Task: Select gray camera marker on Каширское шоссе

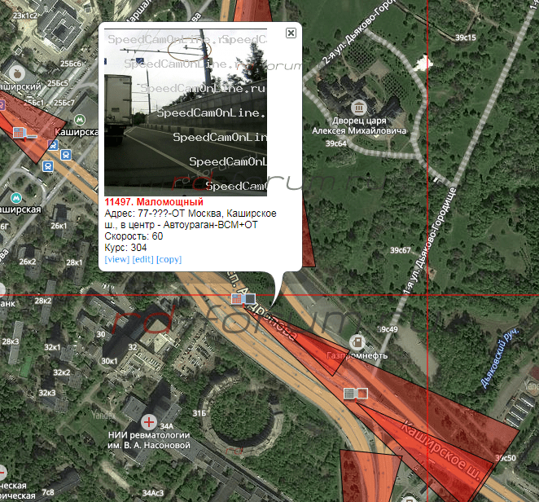Action: [x=356, y=394]
